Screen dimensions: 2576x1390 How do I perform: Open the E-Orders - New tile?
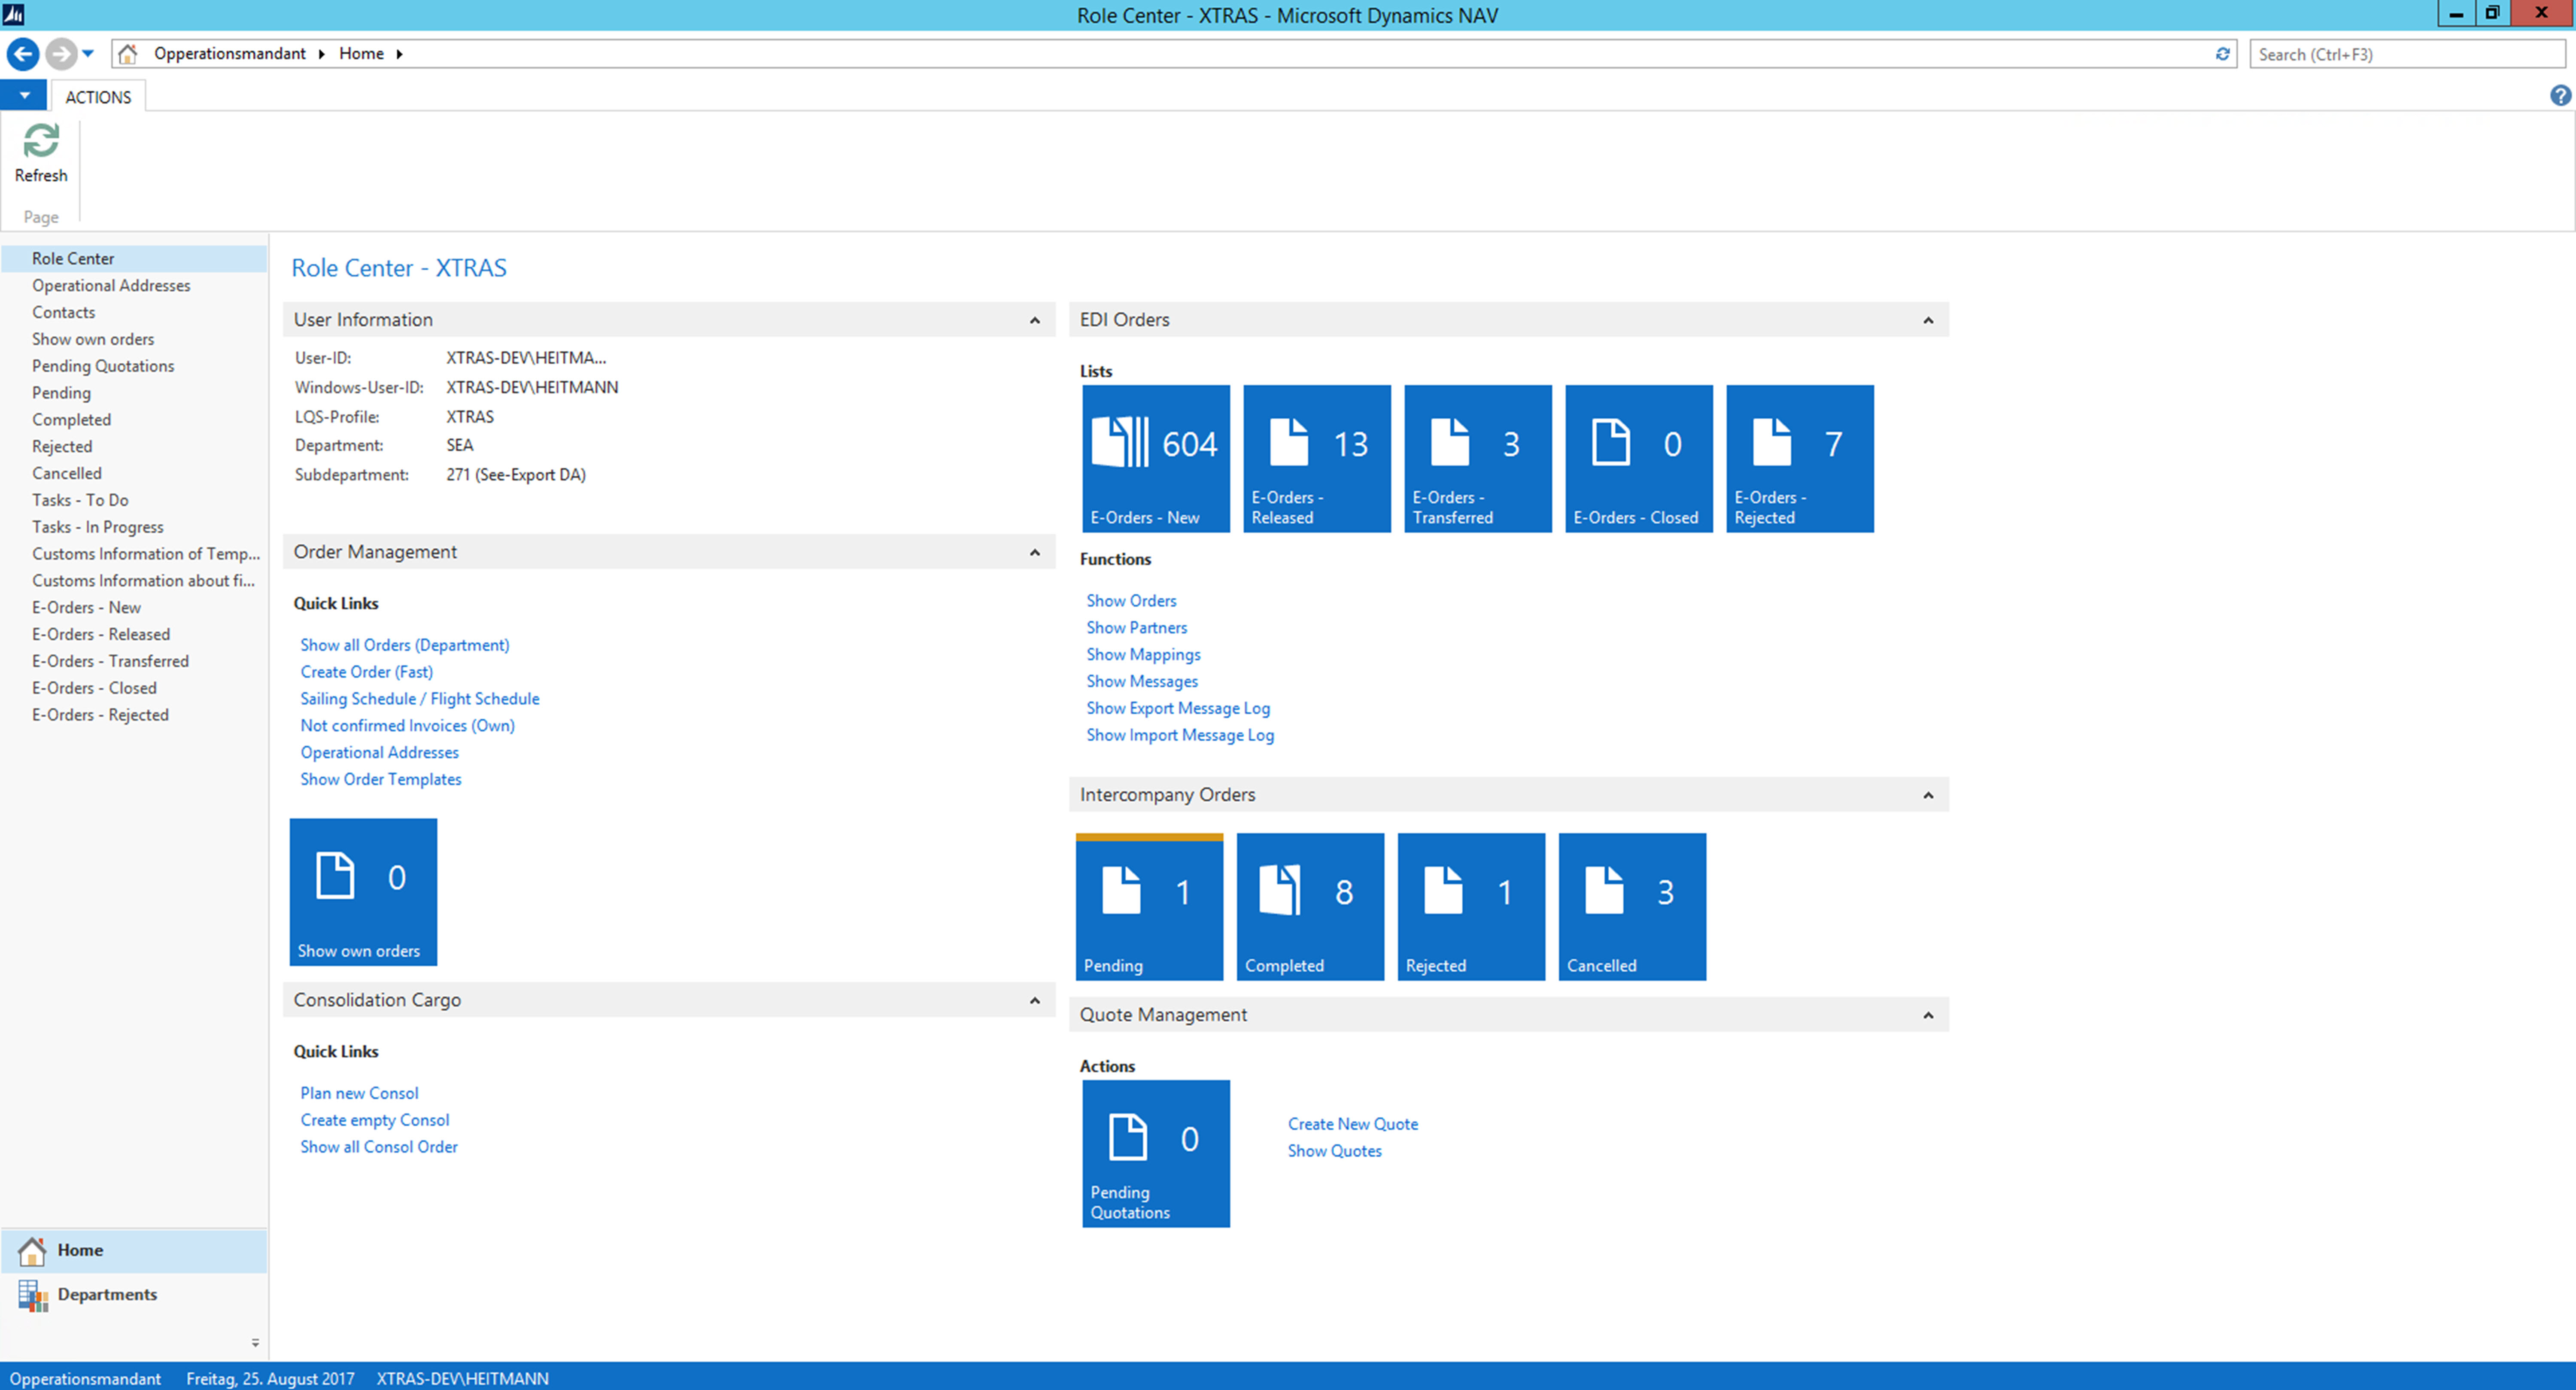tap(1155, 458)
